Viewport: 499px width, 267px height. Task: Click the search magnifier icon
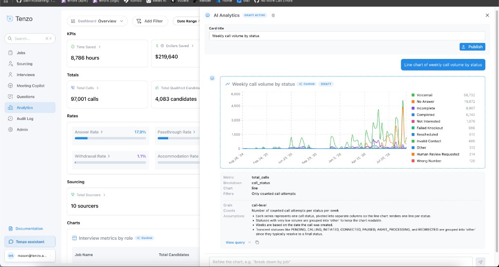click(10, 38)
